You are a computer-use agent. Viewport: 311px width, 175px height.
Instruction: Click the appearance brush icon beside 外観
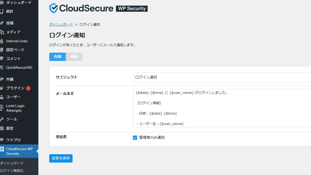(2, 79)
